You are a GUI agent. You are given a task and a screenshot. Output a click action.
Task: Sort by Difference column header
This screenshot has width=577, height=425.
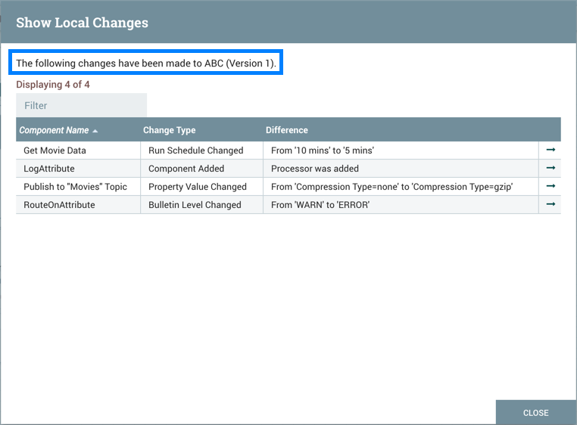coord(287,130)
